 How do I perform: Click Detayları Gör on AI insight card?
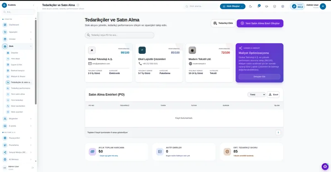[x=259, y=77]
